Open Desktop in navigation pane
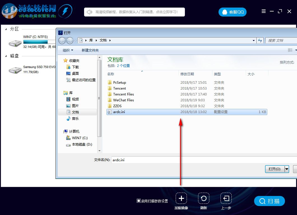This screenshot has width=297, height=215. pos(73,73)
